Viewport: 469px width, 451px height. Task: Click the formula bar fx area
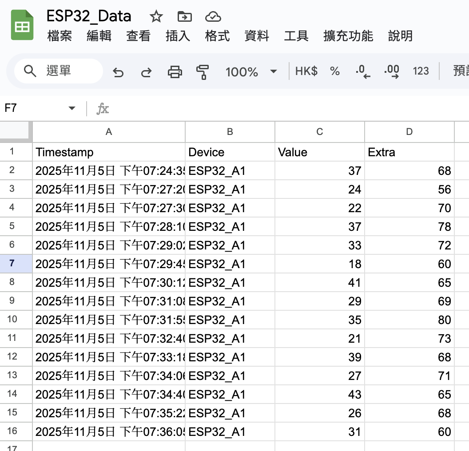pos(103,107)
